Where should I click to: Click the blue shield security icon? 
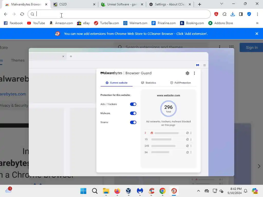click(x=249, y=14)
